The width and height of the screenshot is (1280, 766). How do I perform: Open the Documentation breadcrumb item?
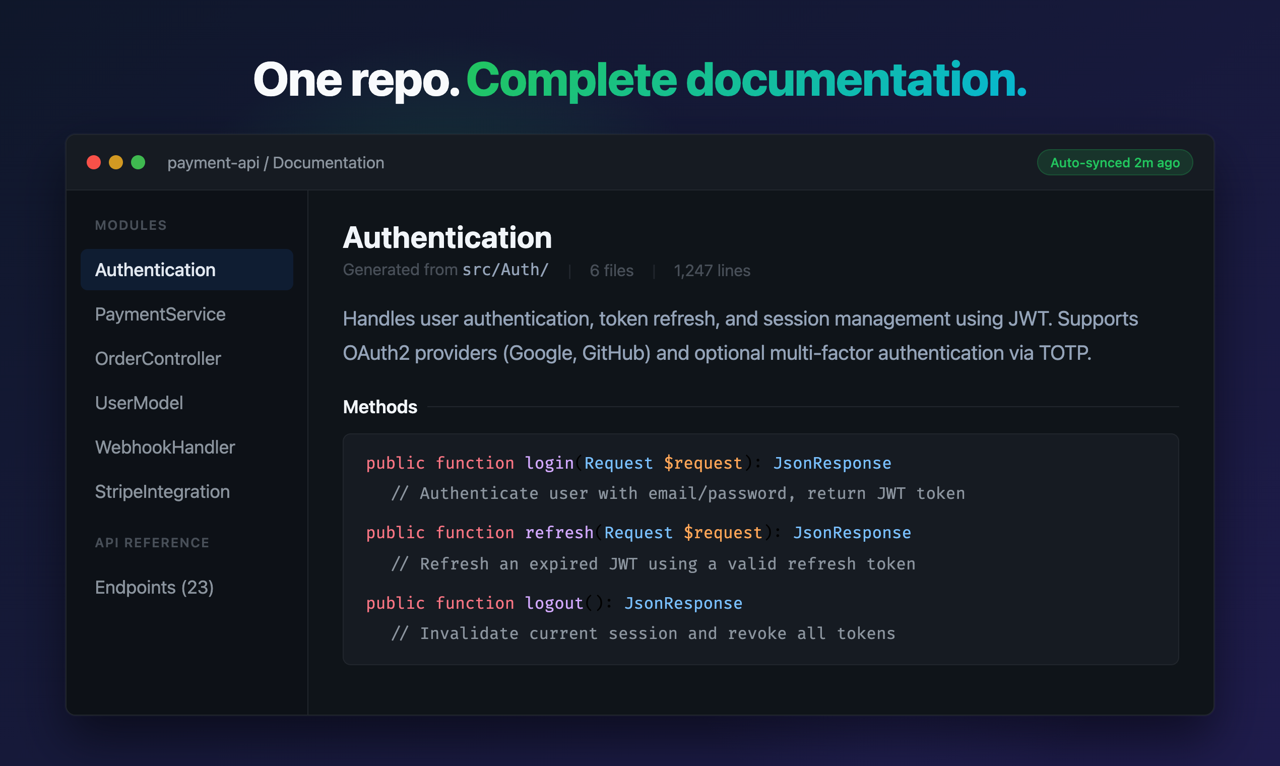[x=328, y=162]
